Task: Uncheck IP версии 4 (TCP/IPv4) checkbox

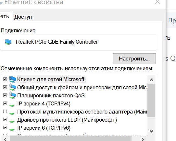Action: point(5,103)
